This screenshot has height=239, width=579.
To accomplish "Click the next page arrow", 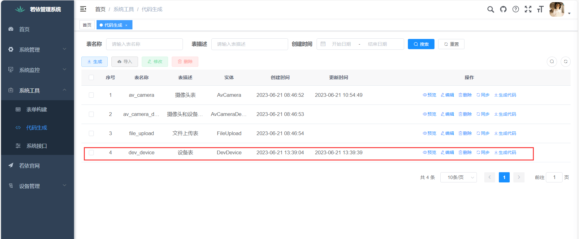I will (x=519, y=177).
